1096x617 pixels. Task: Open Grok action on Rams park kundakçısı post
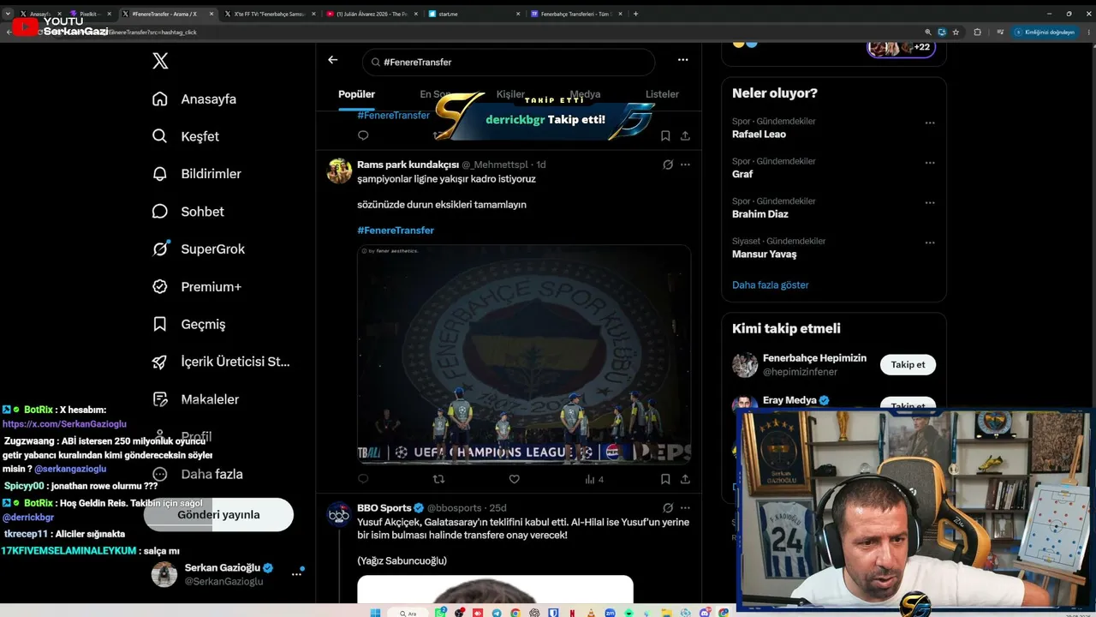(x=668, y=165)
